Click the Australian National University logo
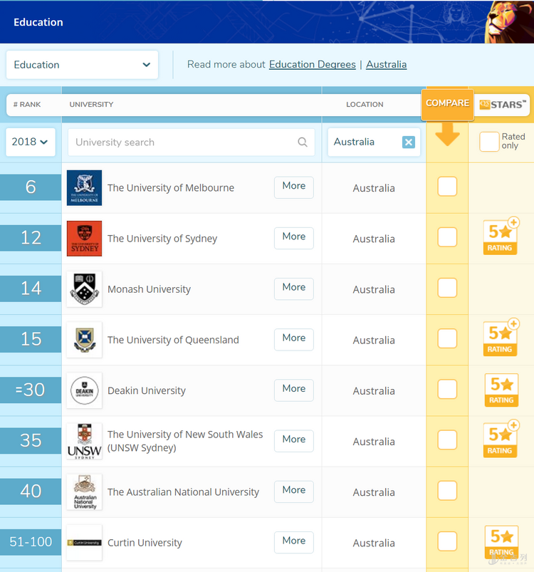This screenshot has height=572, width=534. (84, 492)
